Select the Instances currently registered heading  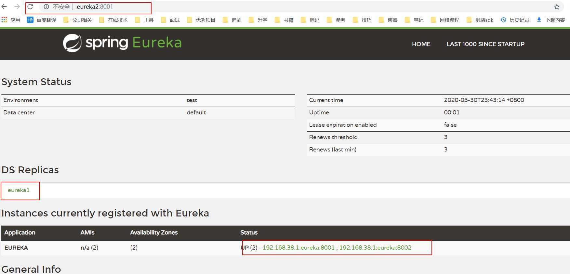(105, 213)
